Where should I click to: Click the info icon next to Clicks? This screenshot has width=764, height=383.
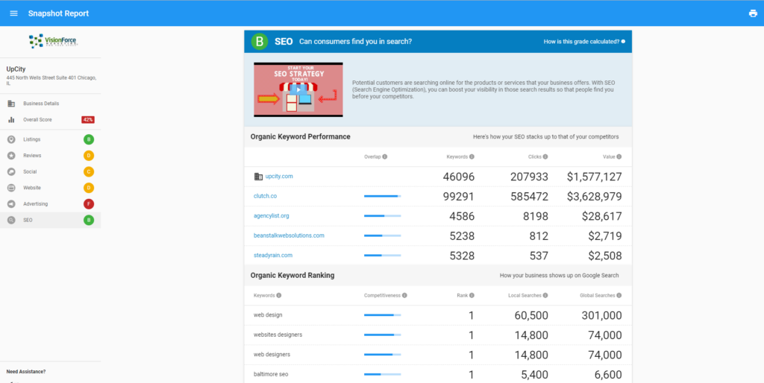(545, 156)
